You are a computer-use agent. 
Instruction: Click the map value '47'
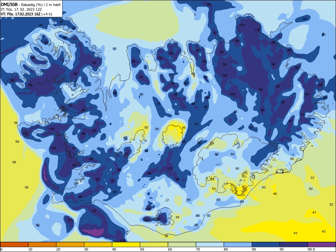coord(314,213)
